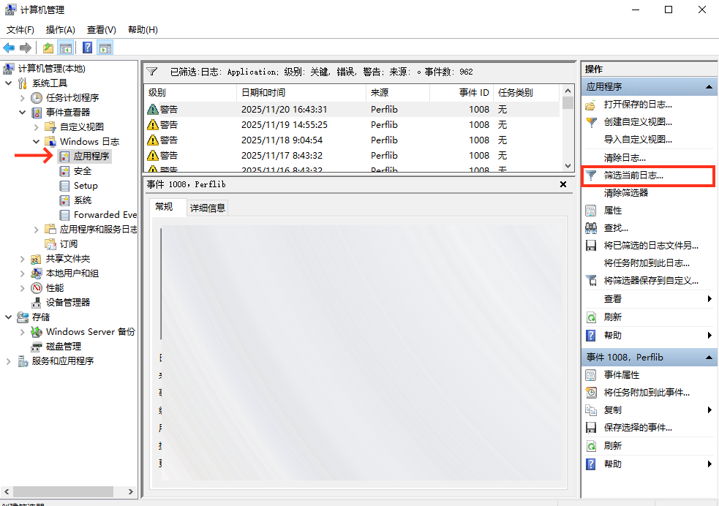The height and width of the screenshot is (506, 719).
Task: Click the Back arrow in the toolbar
Action: 10,48
